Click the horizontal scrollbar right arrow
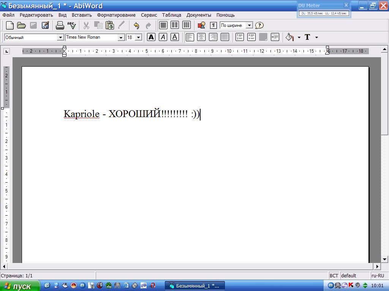Viewport: 389px width, 291px height. point(377,266)
